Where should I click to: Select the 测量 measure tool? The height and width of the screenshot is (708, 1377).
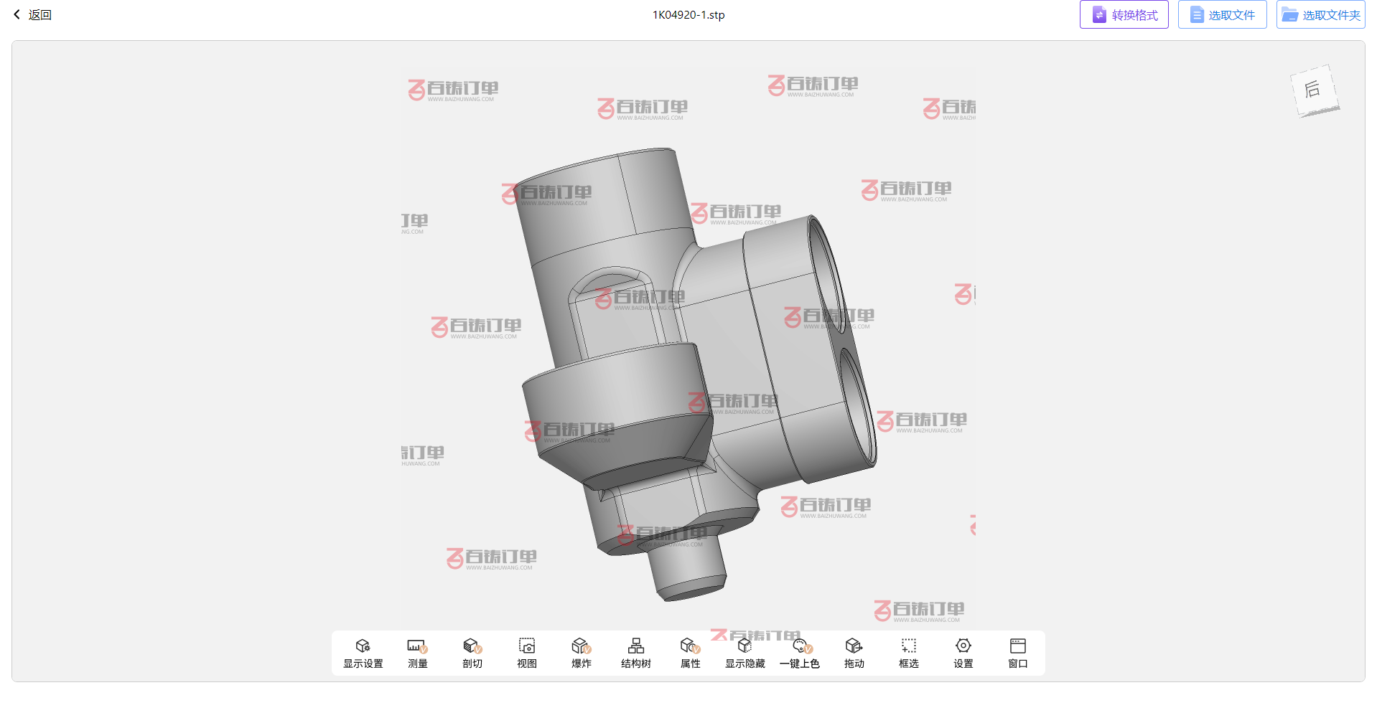point(417,652)
